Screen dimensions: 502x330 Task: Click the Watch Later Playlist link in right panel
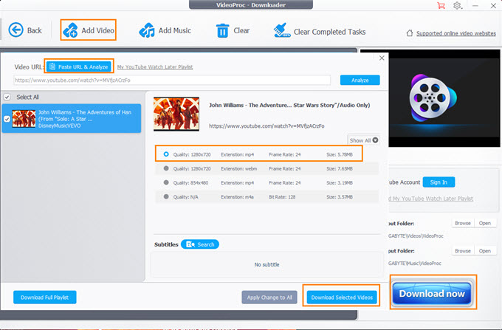(431, 199)
